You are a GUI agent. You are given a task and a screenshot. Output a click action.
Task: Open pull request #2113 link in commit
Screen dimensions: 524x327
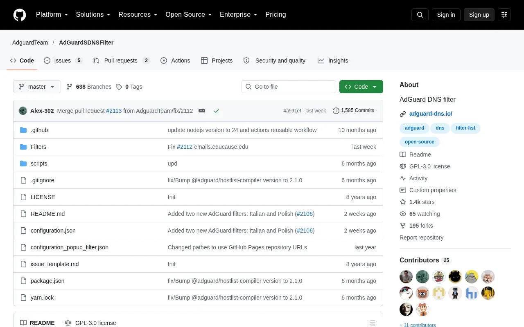114,111
